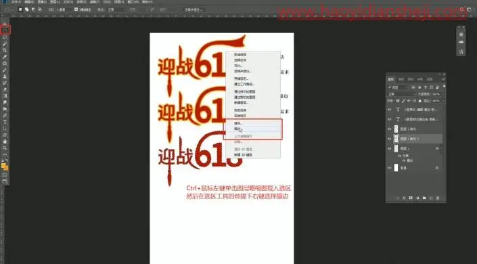Screen dimensions: 477x264
Task: Choose 取消选择 in the context menu
Action: click(240, 55)
